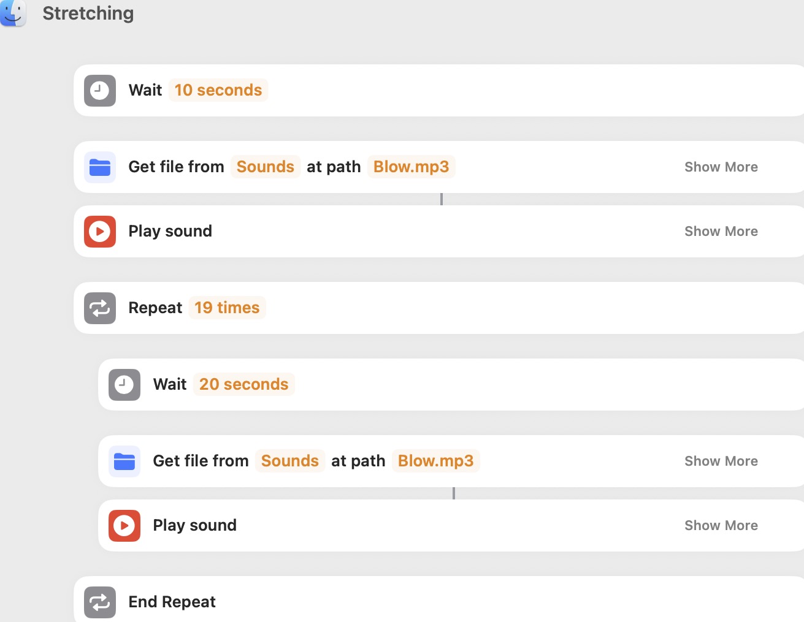Click the End Repeat loop icon

[100, 602]
